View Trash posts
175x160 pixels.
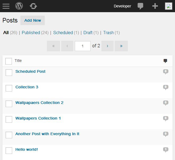(108, 33)
